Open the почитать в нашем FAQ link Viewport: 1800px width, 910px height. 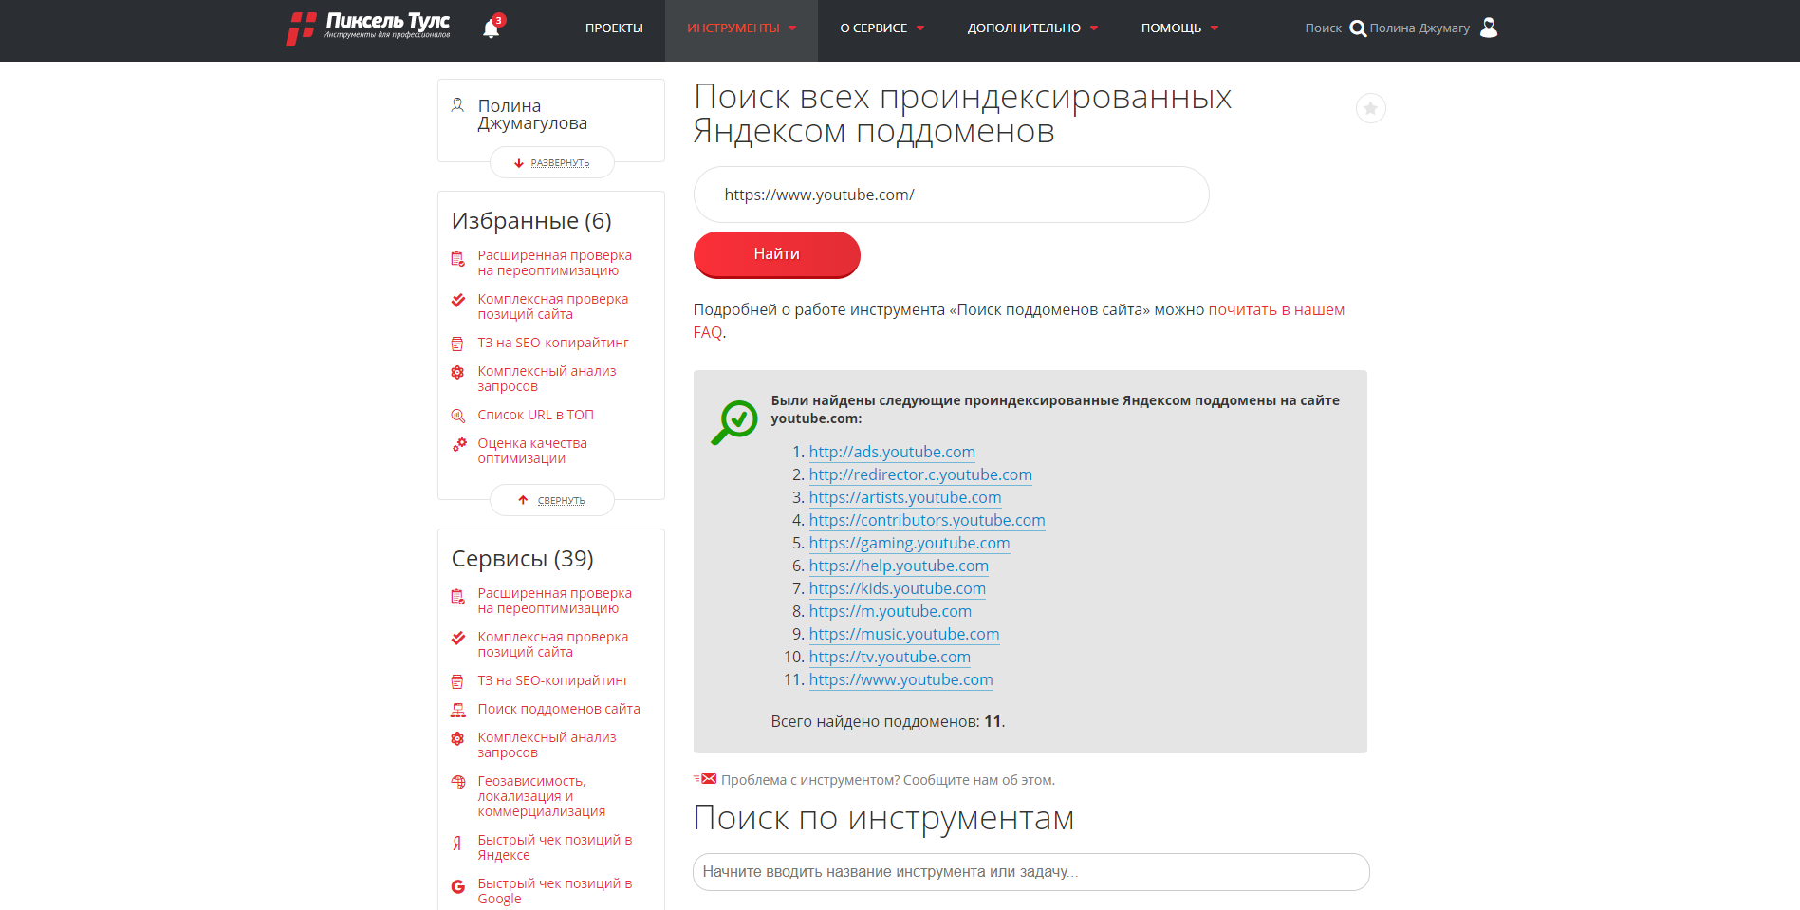coord(1276,309)
